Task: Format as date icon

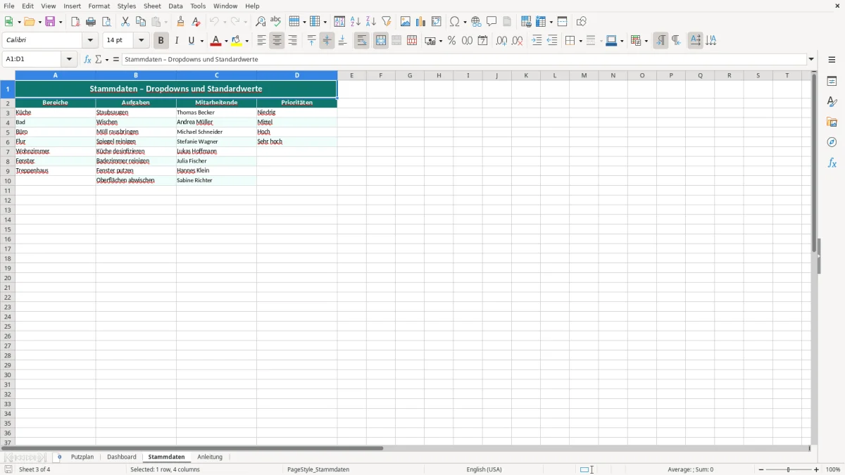Action: (483, 41)
